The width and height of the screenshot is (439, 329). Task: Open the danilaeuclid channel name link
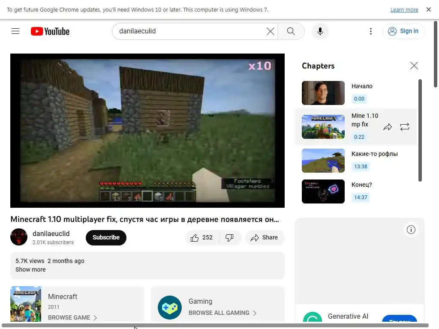(x=51, y=233)
